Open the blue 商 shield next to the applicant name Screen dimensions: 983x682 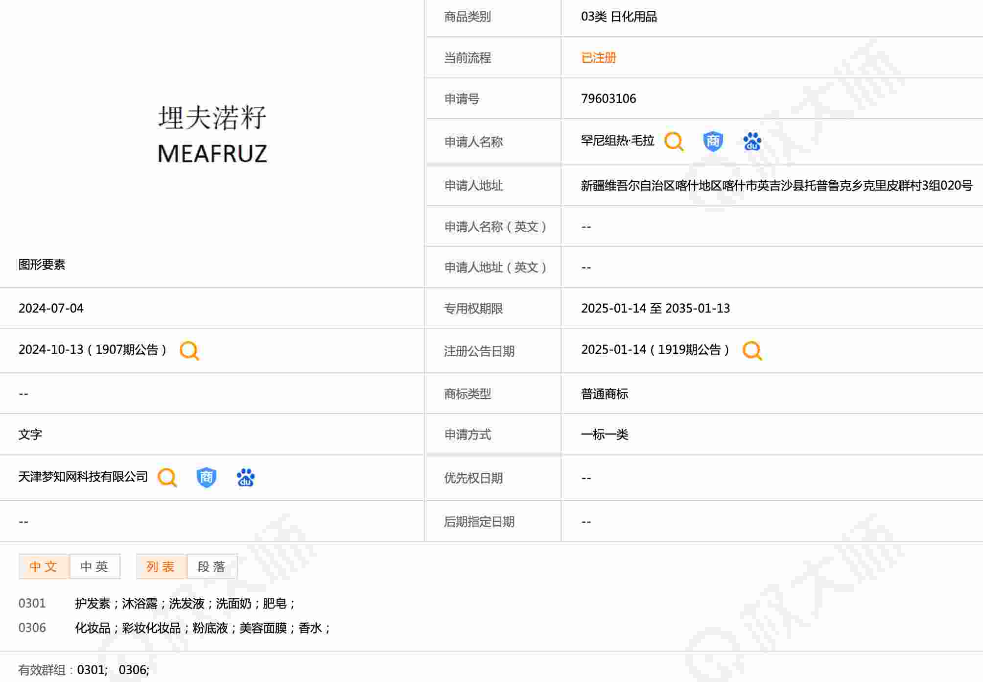(713, 142)
